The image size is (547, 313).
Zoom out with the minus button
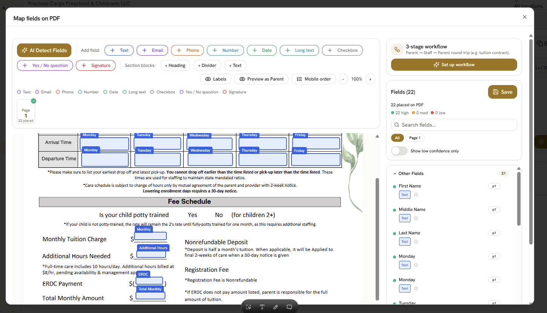(343, 79)
